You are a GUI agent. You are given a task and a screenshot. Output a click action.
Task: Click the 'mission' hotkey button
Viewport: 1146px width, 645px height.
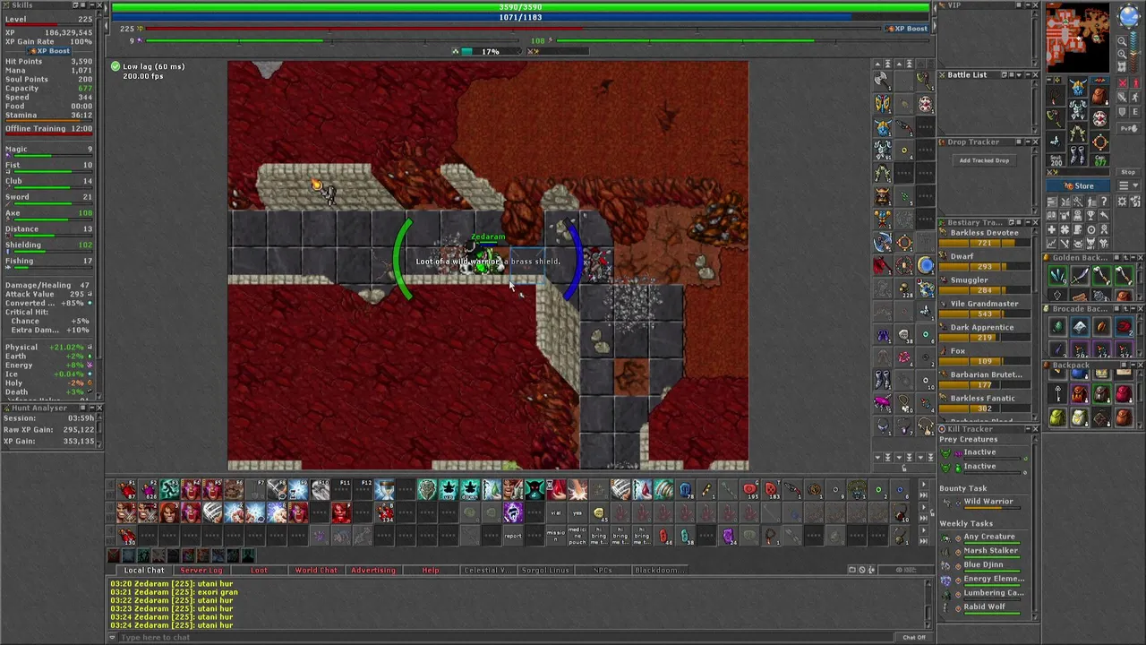click(556, 537)
